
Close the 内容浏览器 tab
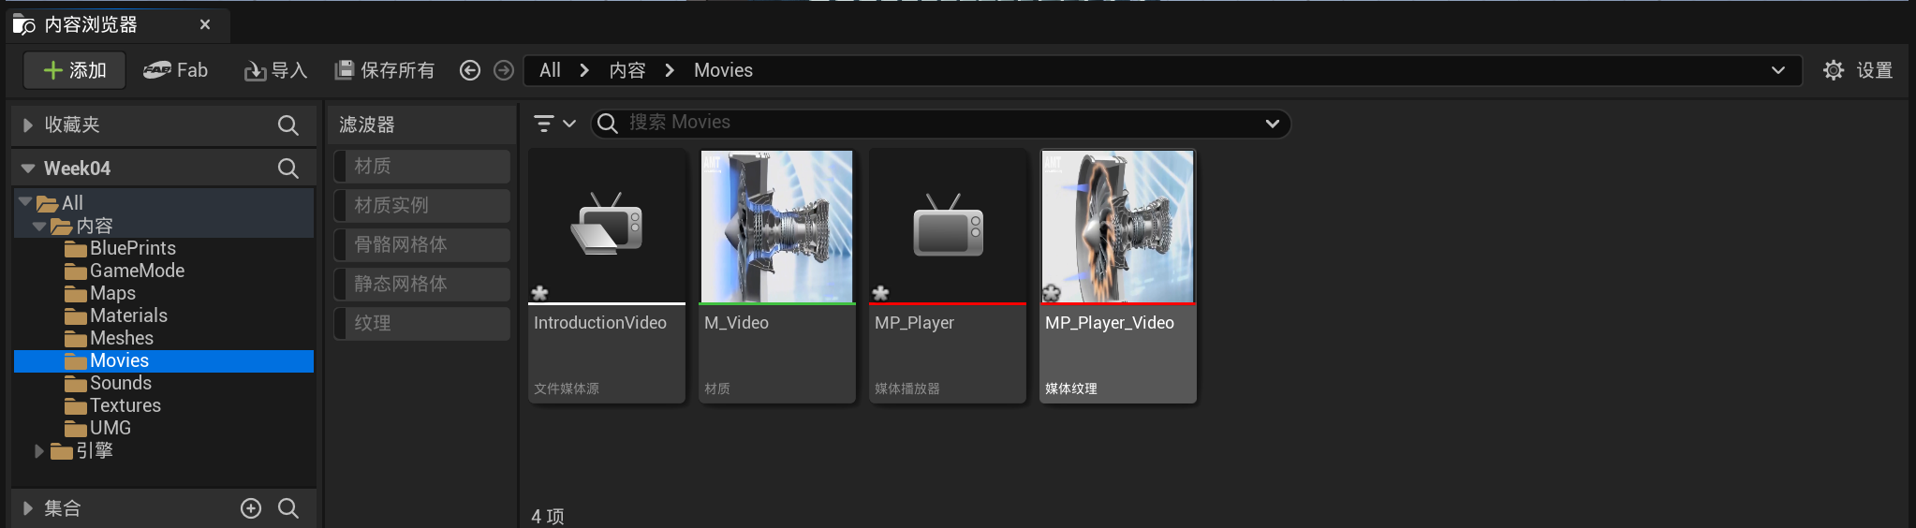point(205,24)
